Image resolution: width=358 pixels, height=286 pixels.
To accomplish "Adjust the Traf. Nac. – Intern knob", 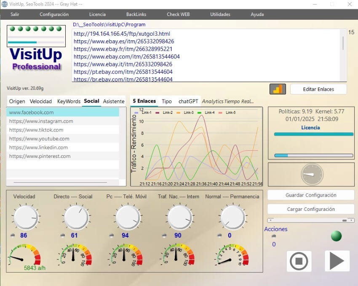I will (180, 217).
